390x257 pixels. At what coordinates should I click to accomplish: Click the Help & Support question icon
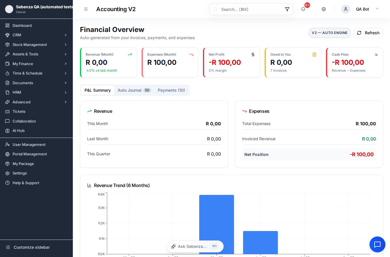7,183
